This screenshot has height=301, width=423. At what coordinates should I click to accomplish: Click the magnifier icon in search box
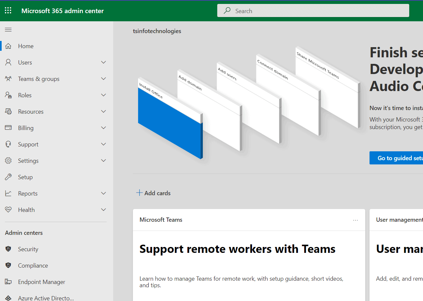(x=227, y=11)
